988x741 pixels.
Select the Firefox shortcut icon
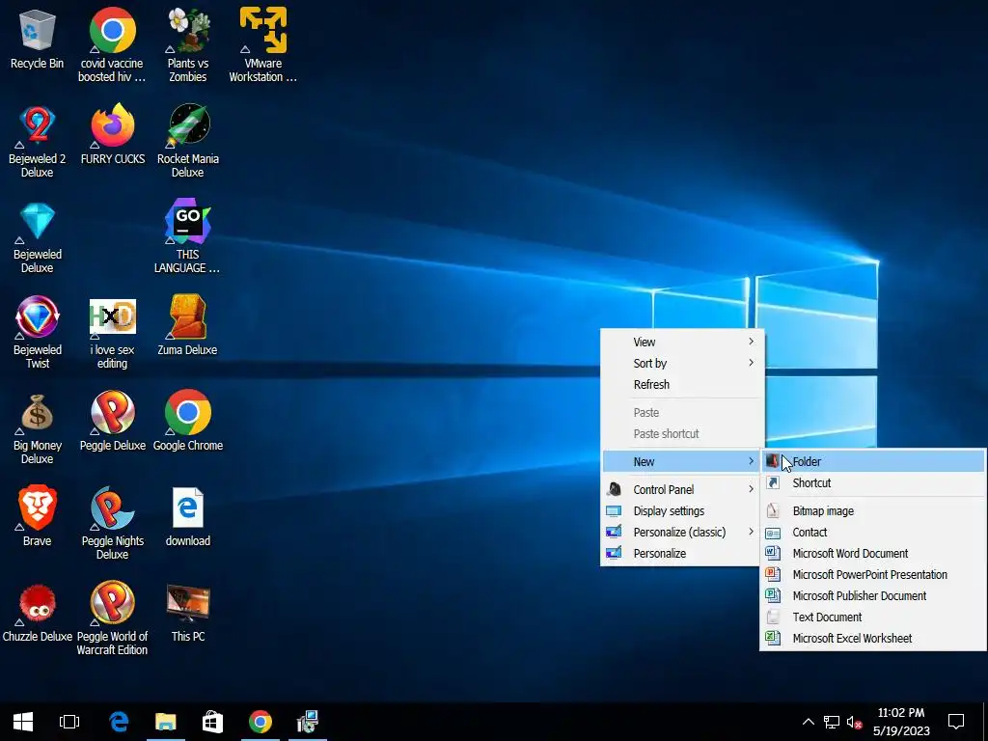point(112,125)
